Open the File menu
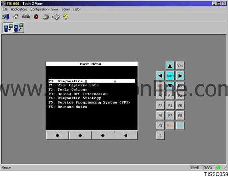 (5, 9)
